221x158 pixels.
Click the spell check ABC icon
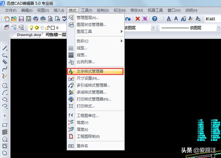(64, 18)
